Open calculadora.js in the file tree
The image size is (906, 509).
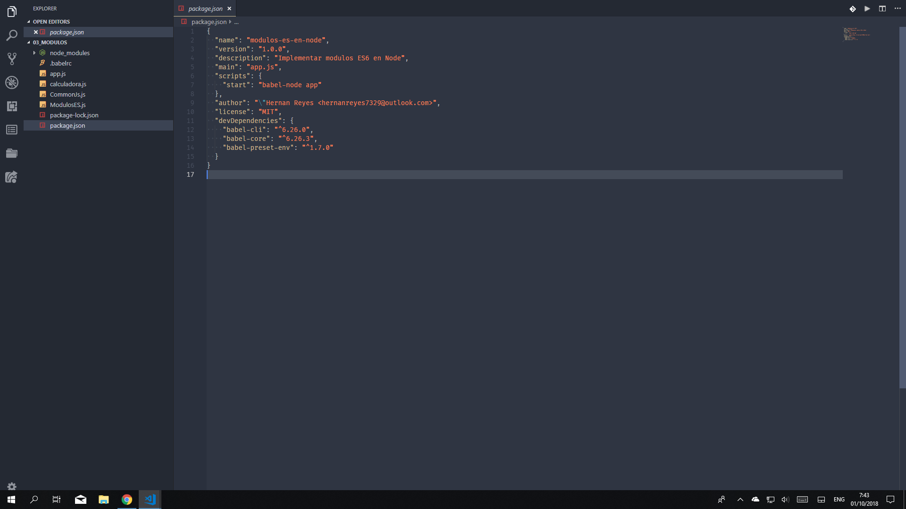coord(68,84)
